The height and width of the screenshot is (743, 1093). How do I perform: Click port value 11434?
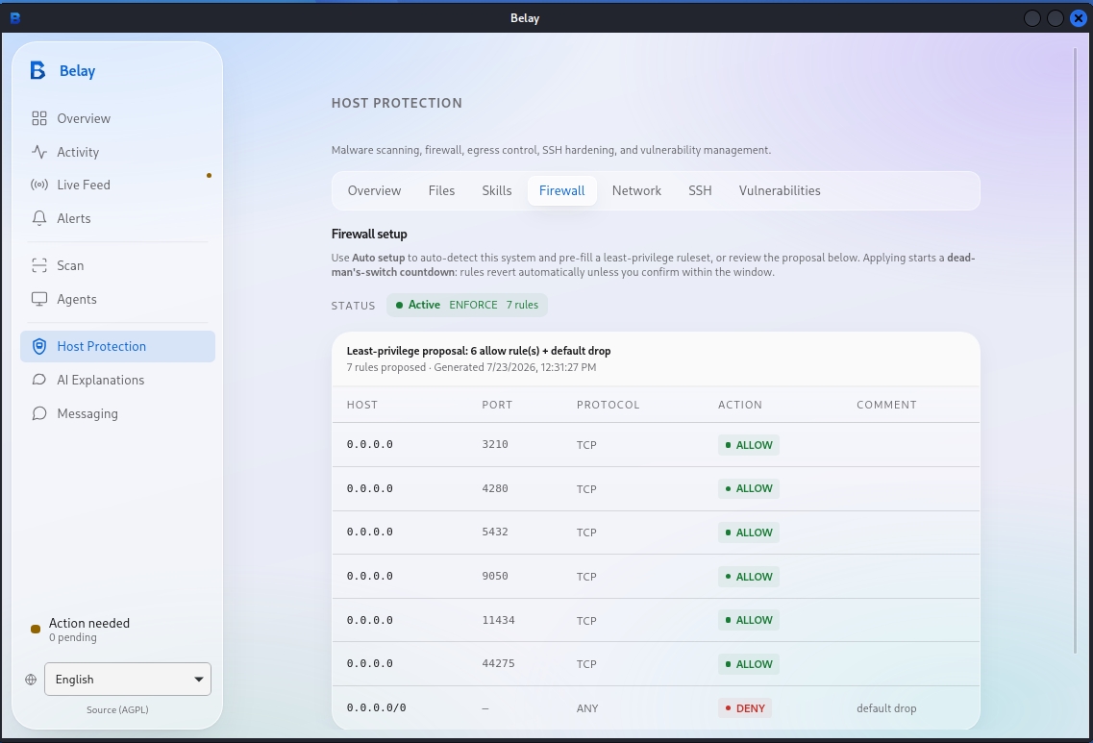[498, 620]
